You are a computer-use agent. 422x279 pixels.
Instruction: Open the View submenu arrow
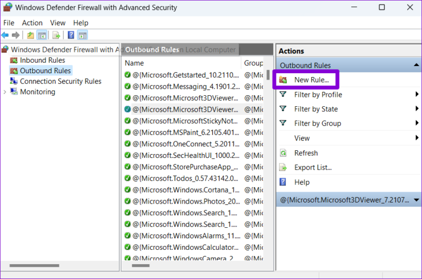click(417, 138)
